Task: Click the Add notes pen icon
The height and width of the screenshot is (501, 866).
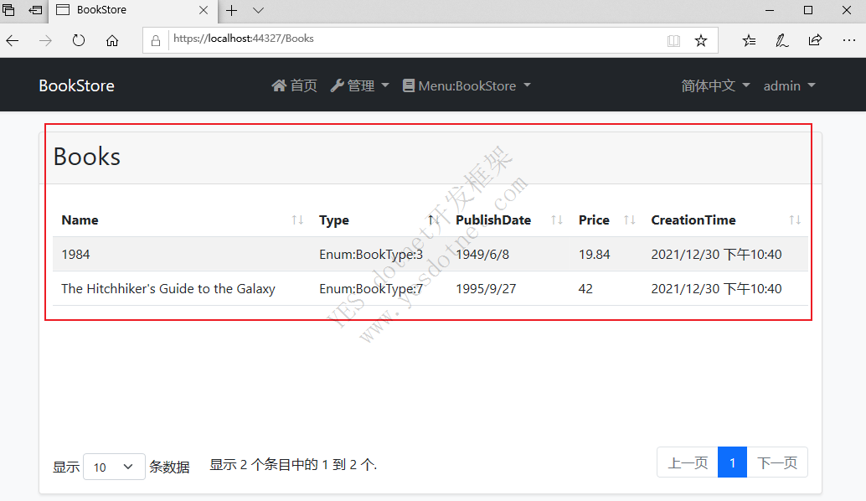Action: coord(782,40)
